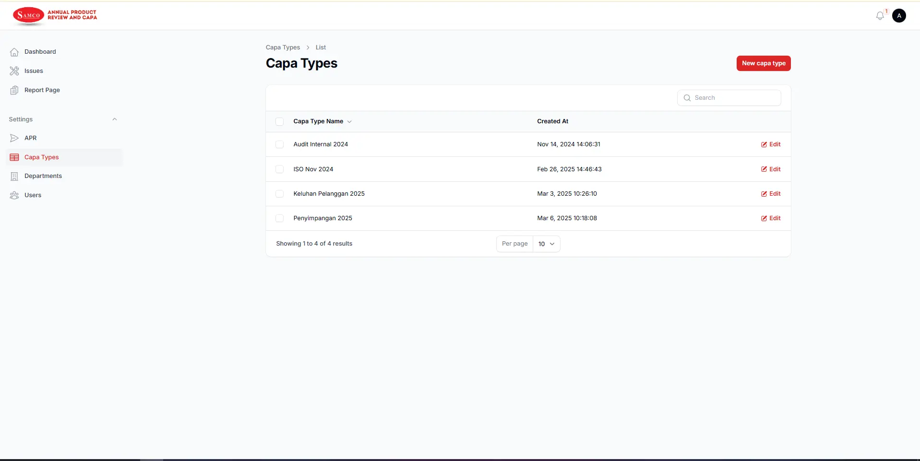The width and height of the screenshot is (920, 461).
Task: Click the Search field
Action: click(729, 97)
